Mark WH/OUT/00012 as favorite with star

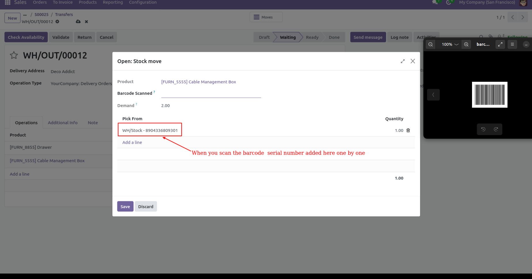(14, 55)
